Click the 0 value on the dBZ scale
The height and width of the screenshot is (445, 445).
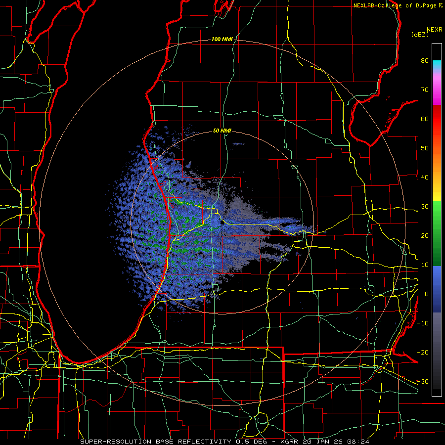click(x=427, y=294)
